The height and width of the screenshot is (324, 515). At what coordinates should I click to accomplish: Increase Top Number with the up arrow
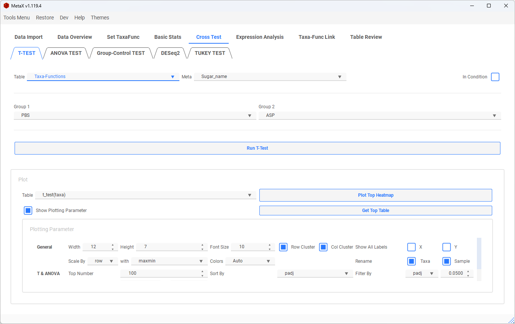pyautogui.click(x=202, y=271)
